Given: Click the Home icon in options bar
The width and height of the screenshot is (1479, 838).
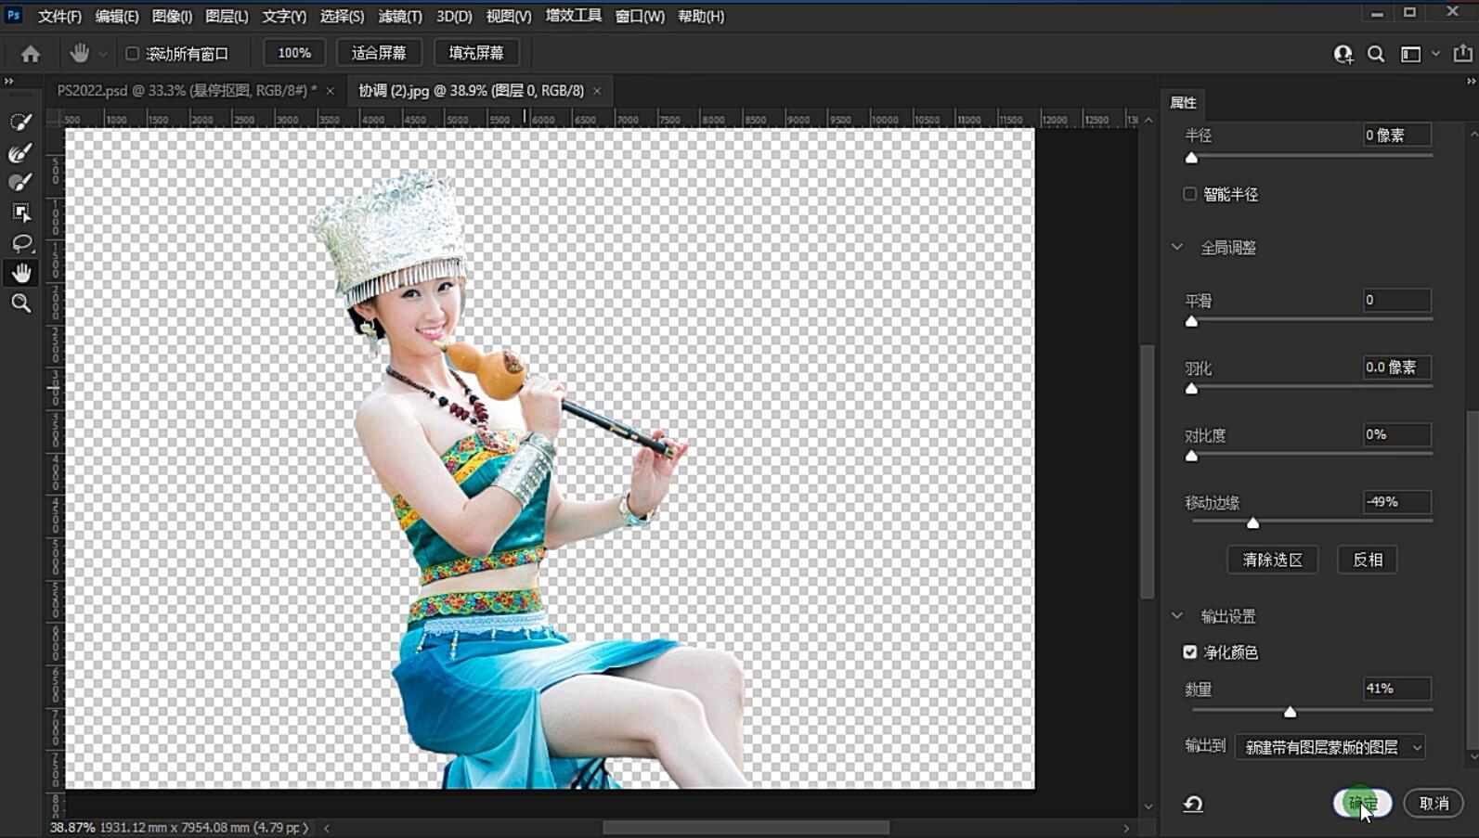Looking at the screenshot, I should pyautogui.click(x=31, y=54).
